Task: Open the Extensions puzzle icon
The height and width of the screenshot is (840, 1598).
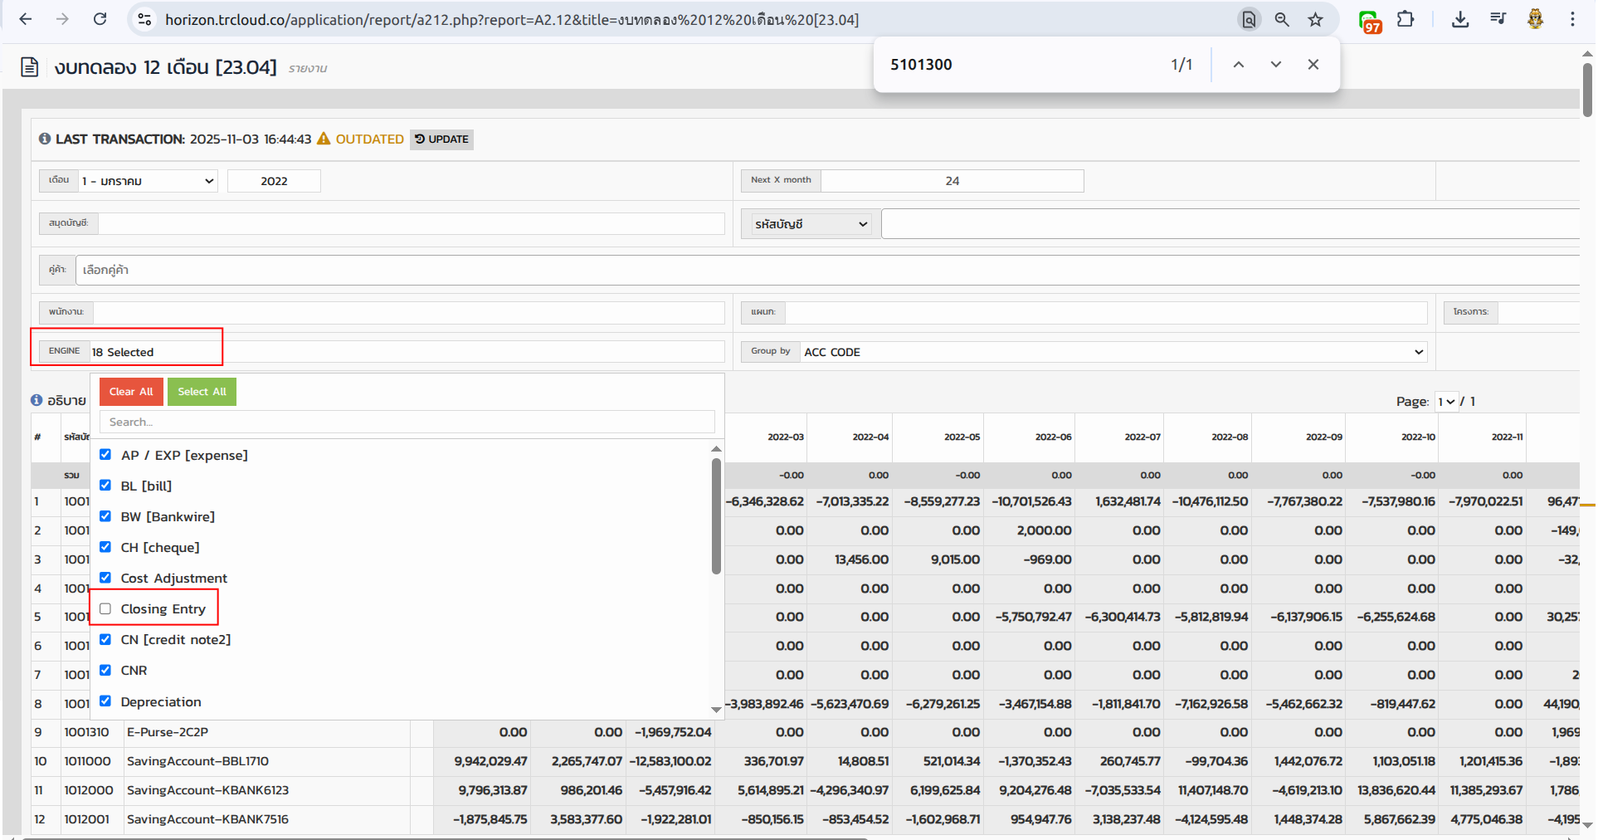Action: [1406, 19]
